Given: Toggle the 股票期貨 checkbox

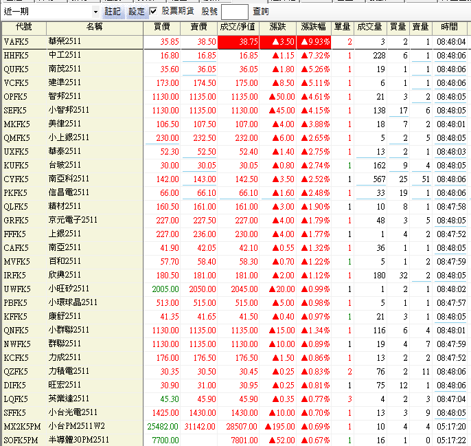Looking at the screenshot, I should point(153,12).
